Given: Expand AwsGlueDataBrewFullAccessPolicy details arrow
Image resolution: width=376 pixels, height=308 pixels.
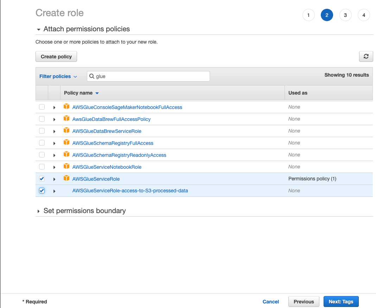Looking at the screenshot, I should pyautogui.click(x=55, y=120).
